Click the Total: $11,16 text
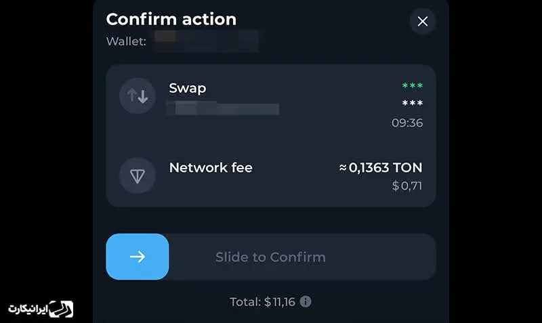 [263, 302]
